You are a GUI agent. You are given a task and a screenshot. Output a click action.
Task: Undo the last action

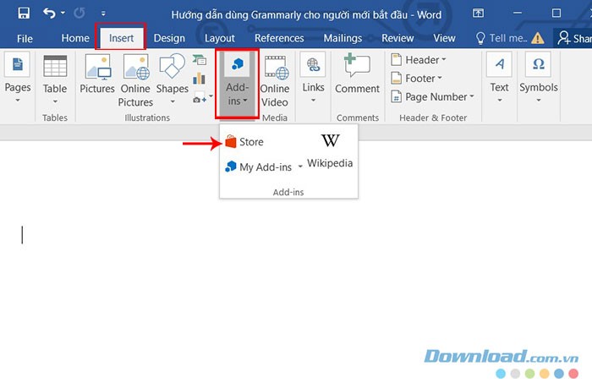point(50,14)
